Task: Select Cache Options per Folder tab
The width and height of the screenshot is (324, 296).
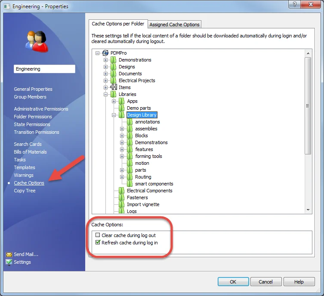Action: (118, 24)
